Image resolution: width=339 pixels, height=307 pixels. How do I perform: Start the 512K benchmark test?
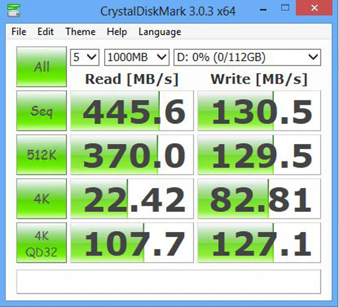(x=41, y=155)
